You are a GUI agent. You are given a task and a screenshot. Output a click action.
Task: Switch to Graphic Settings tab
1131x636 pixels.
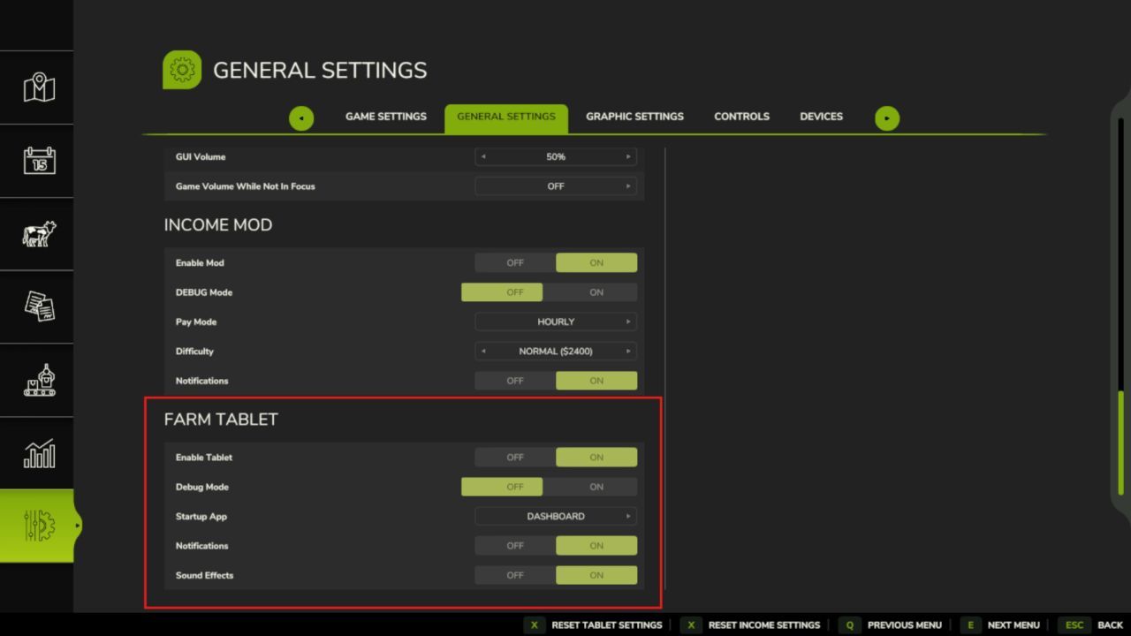(x=634, y=117)
